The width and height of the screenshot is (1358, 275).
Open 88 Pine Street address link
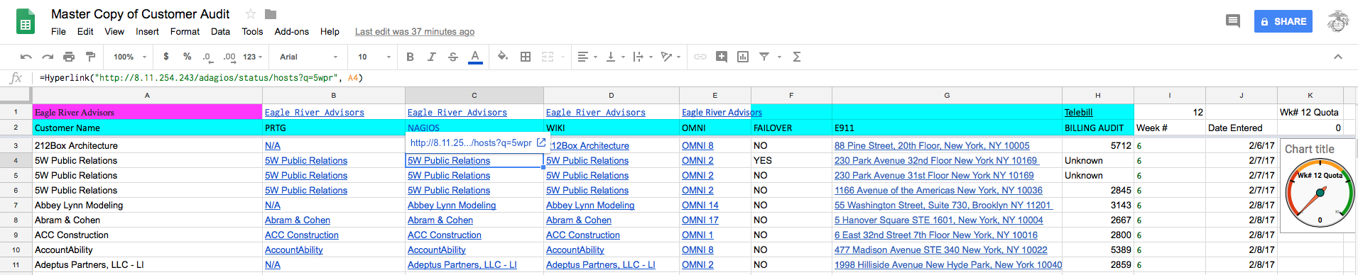(932, 145)
